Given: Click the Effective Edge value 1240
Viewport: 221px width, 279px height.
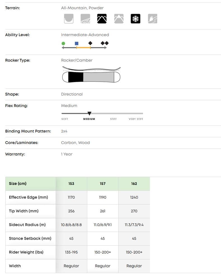Looking at the screenshot, I should point(134,197).
